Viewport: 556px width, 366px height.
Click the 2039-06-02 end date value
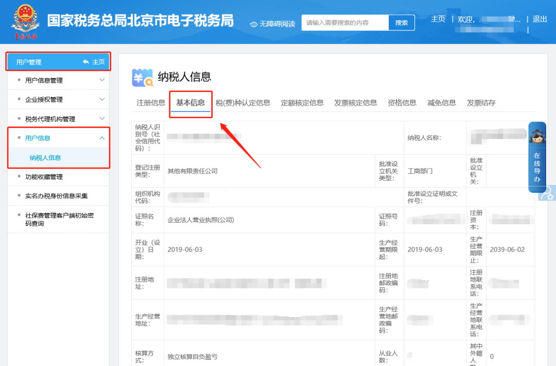click(507, 249)
